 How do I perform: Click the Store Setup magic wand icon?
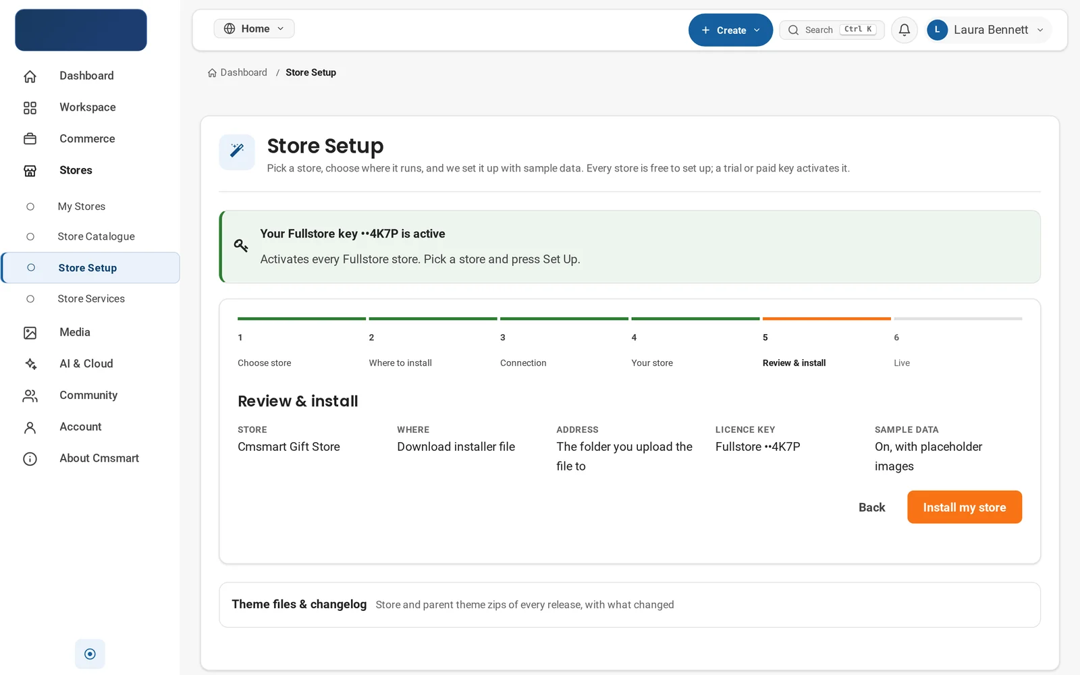[x=237, y=151]
